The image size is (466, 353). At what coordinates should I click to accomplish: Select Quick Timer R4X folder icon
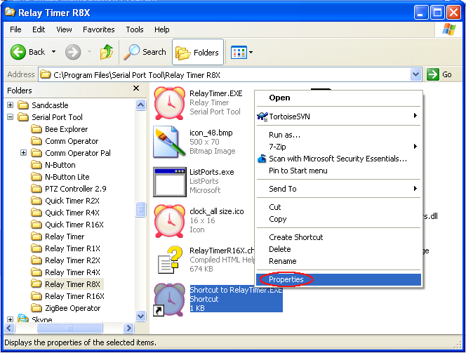point(36,213)
